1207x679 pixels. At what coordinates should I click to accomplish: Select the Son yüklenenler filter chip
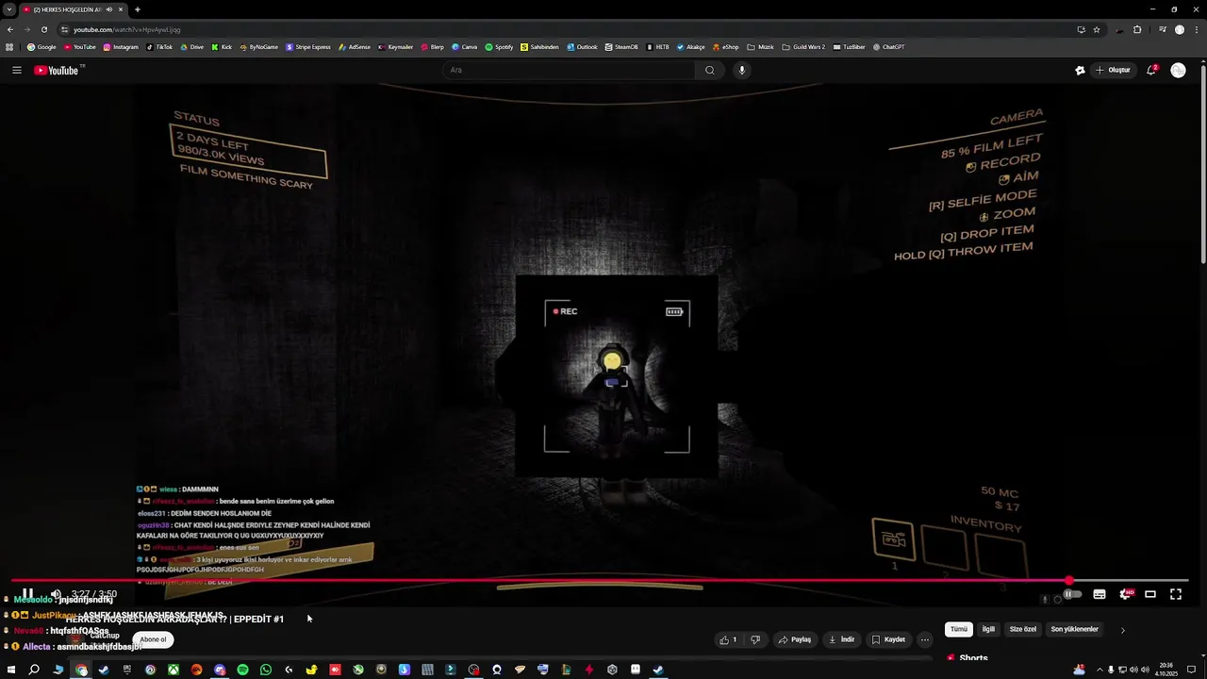click(x=1075, y=629)
